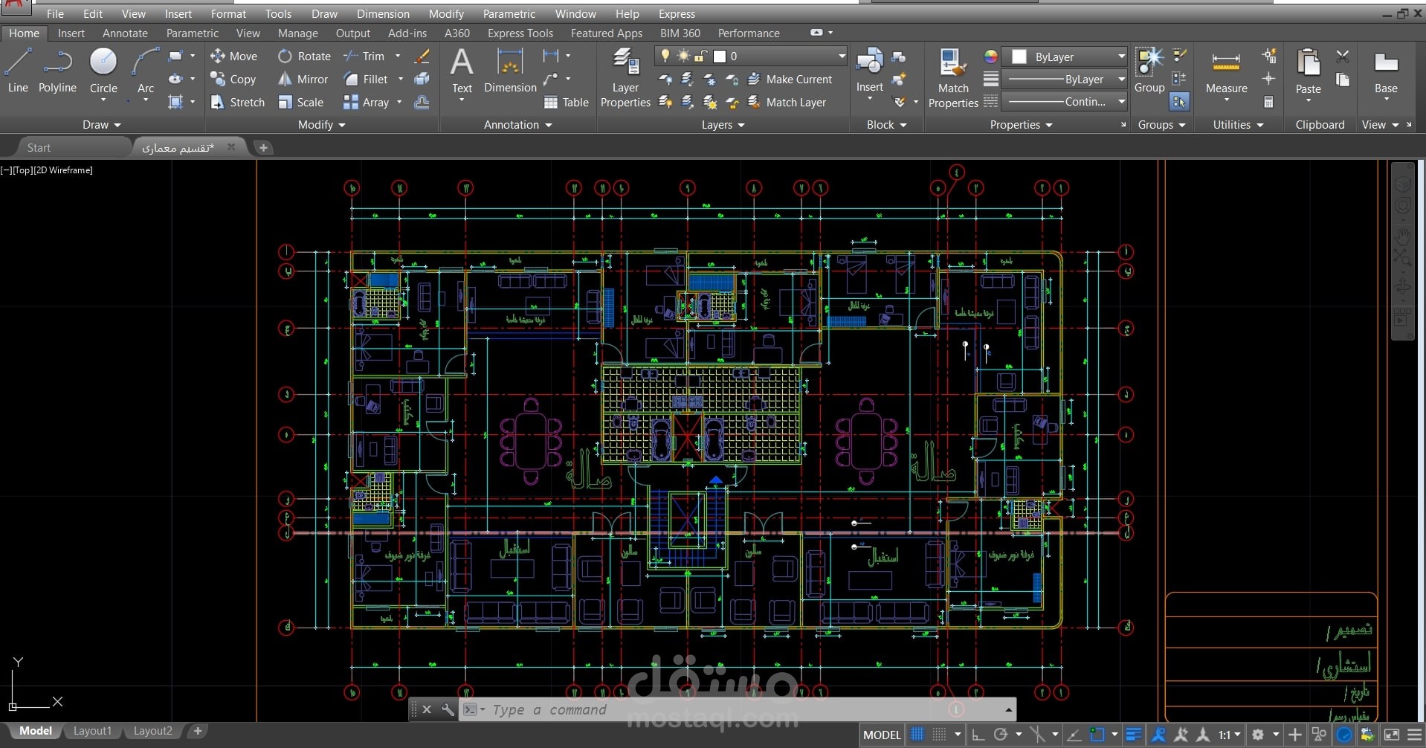1426x748 pixels.
Task: Switch to the Annotate ribbon tab
Action: click(125, 33)
